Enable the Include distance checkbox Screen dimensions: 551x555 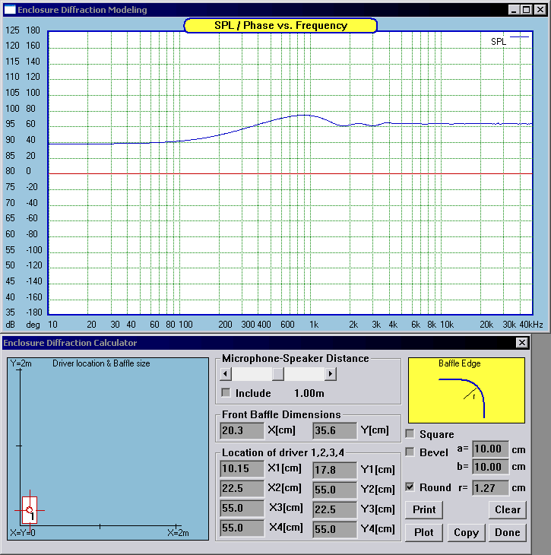pos(226,393)
